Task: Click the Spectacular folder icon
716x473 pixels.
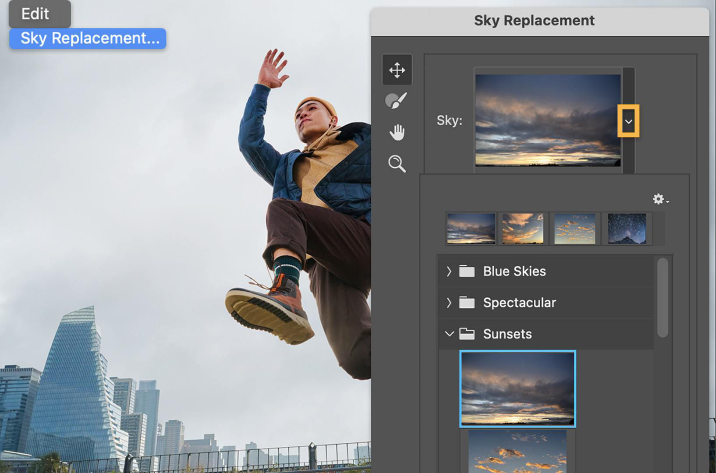Action: tap(467, 302)
